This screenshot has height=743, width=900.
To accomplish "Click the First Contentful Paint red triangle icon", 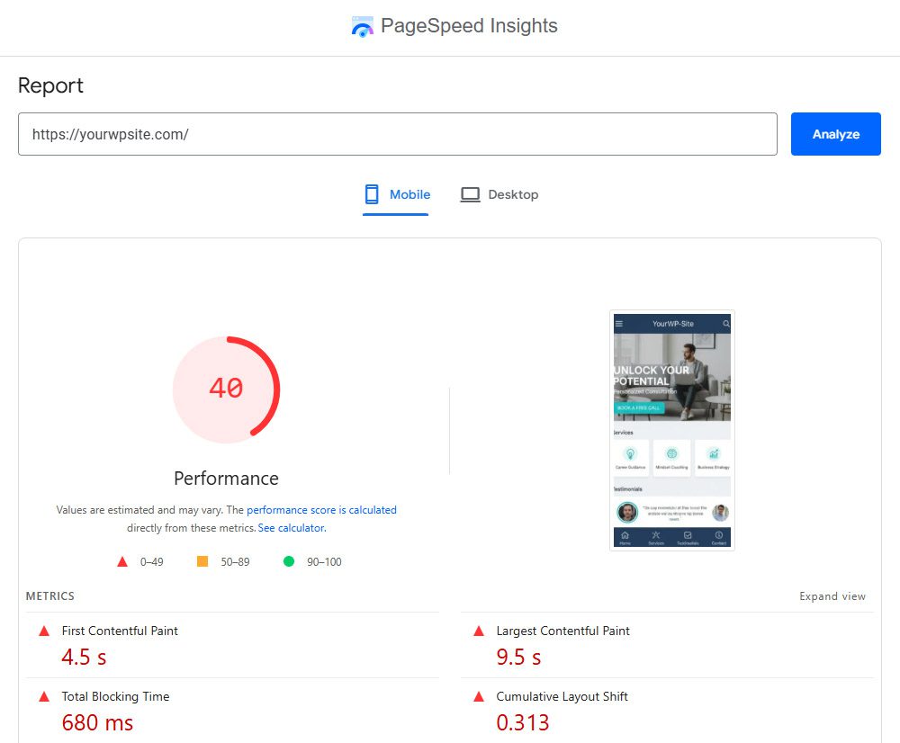I will point(43,631).
